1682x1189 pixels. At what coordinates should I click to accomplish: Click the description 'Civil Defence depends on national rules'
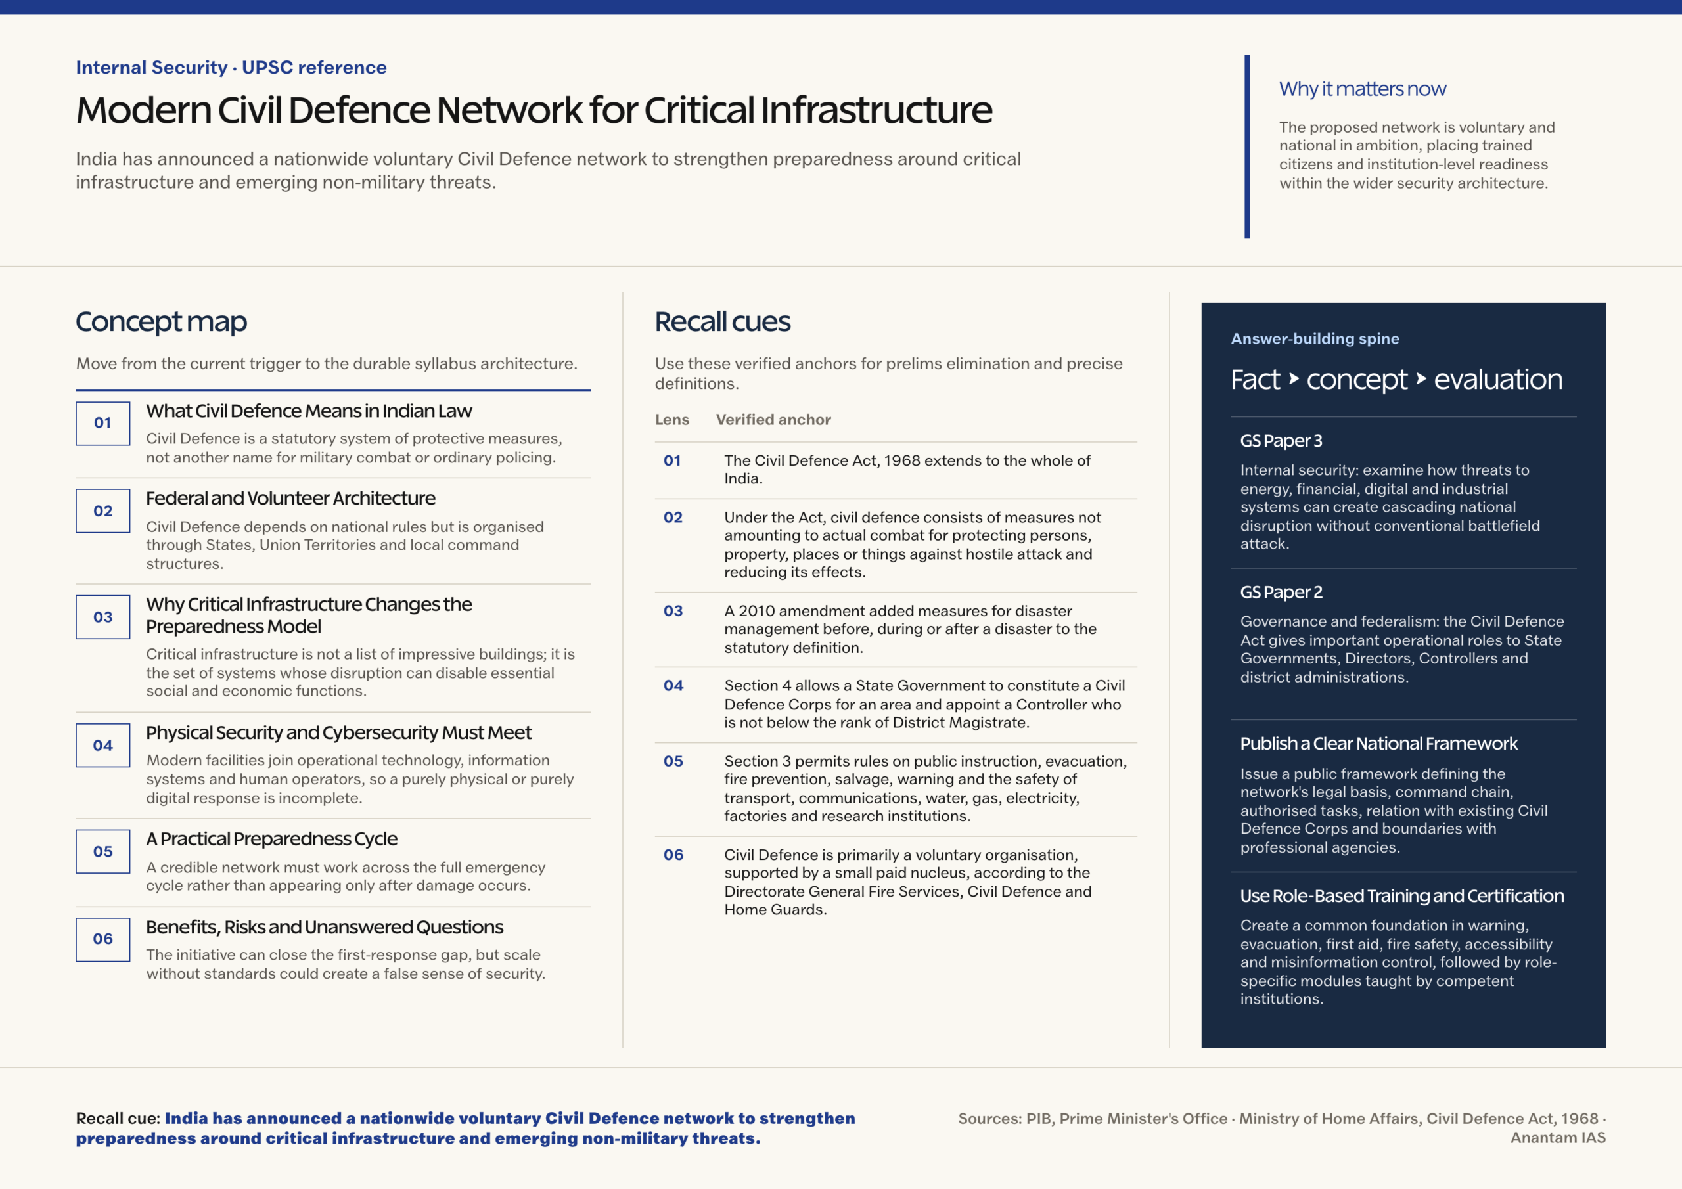[344, 545]
